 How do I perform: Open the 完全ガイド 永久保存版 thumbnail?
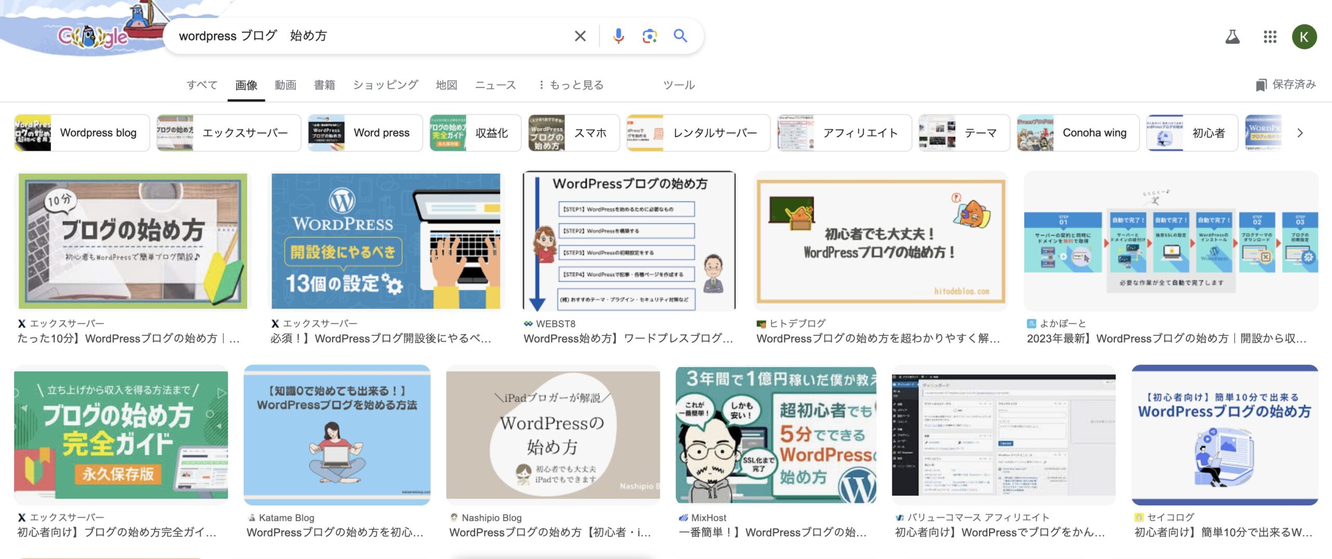[x=121, y=435]
